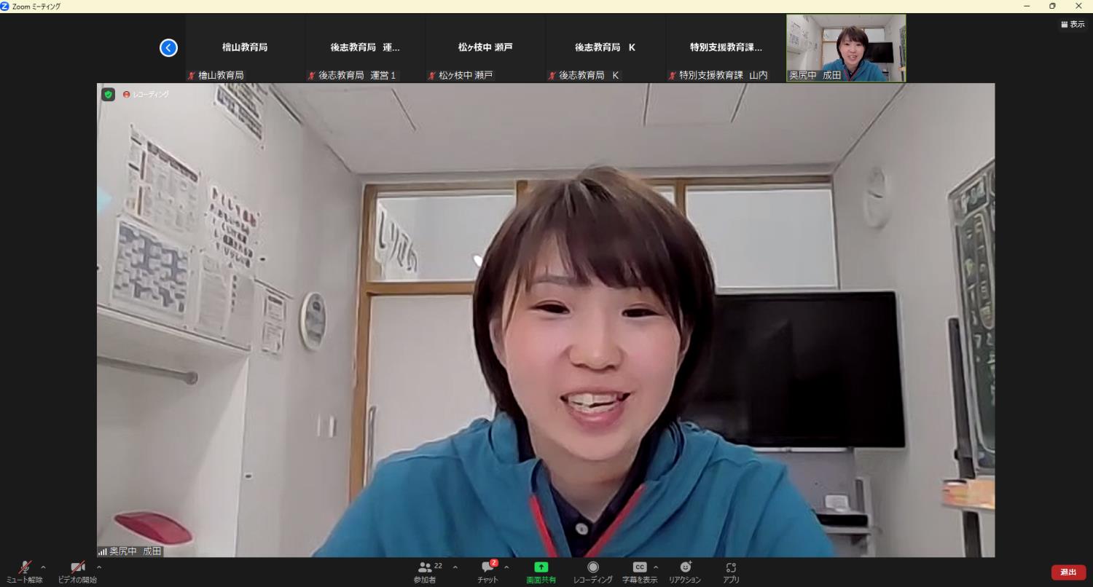Expand participants options arrow next to 参加者

(x=455, y=567)
